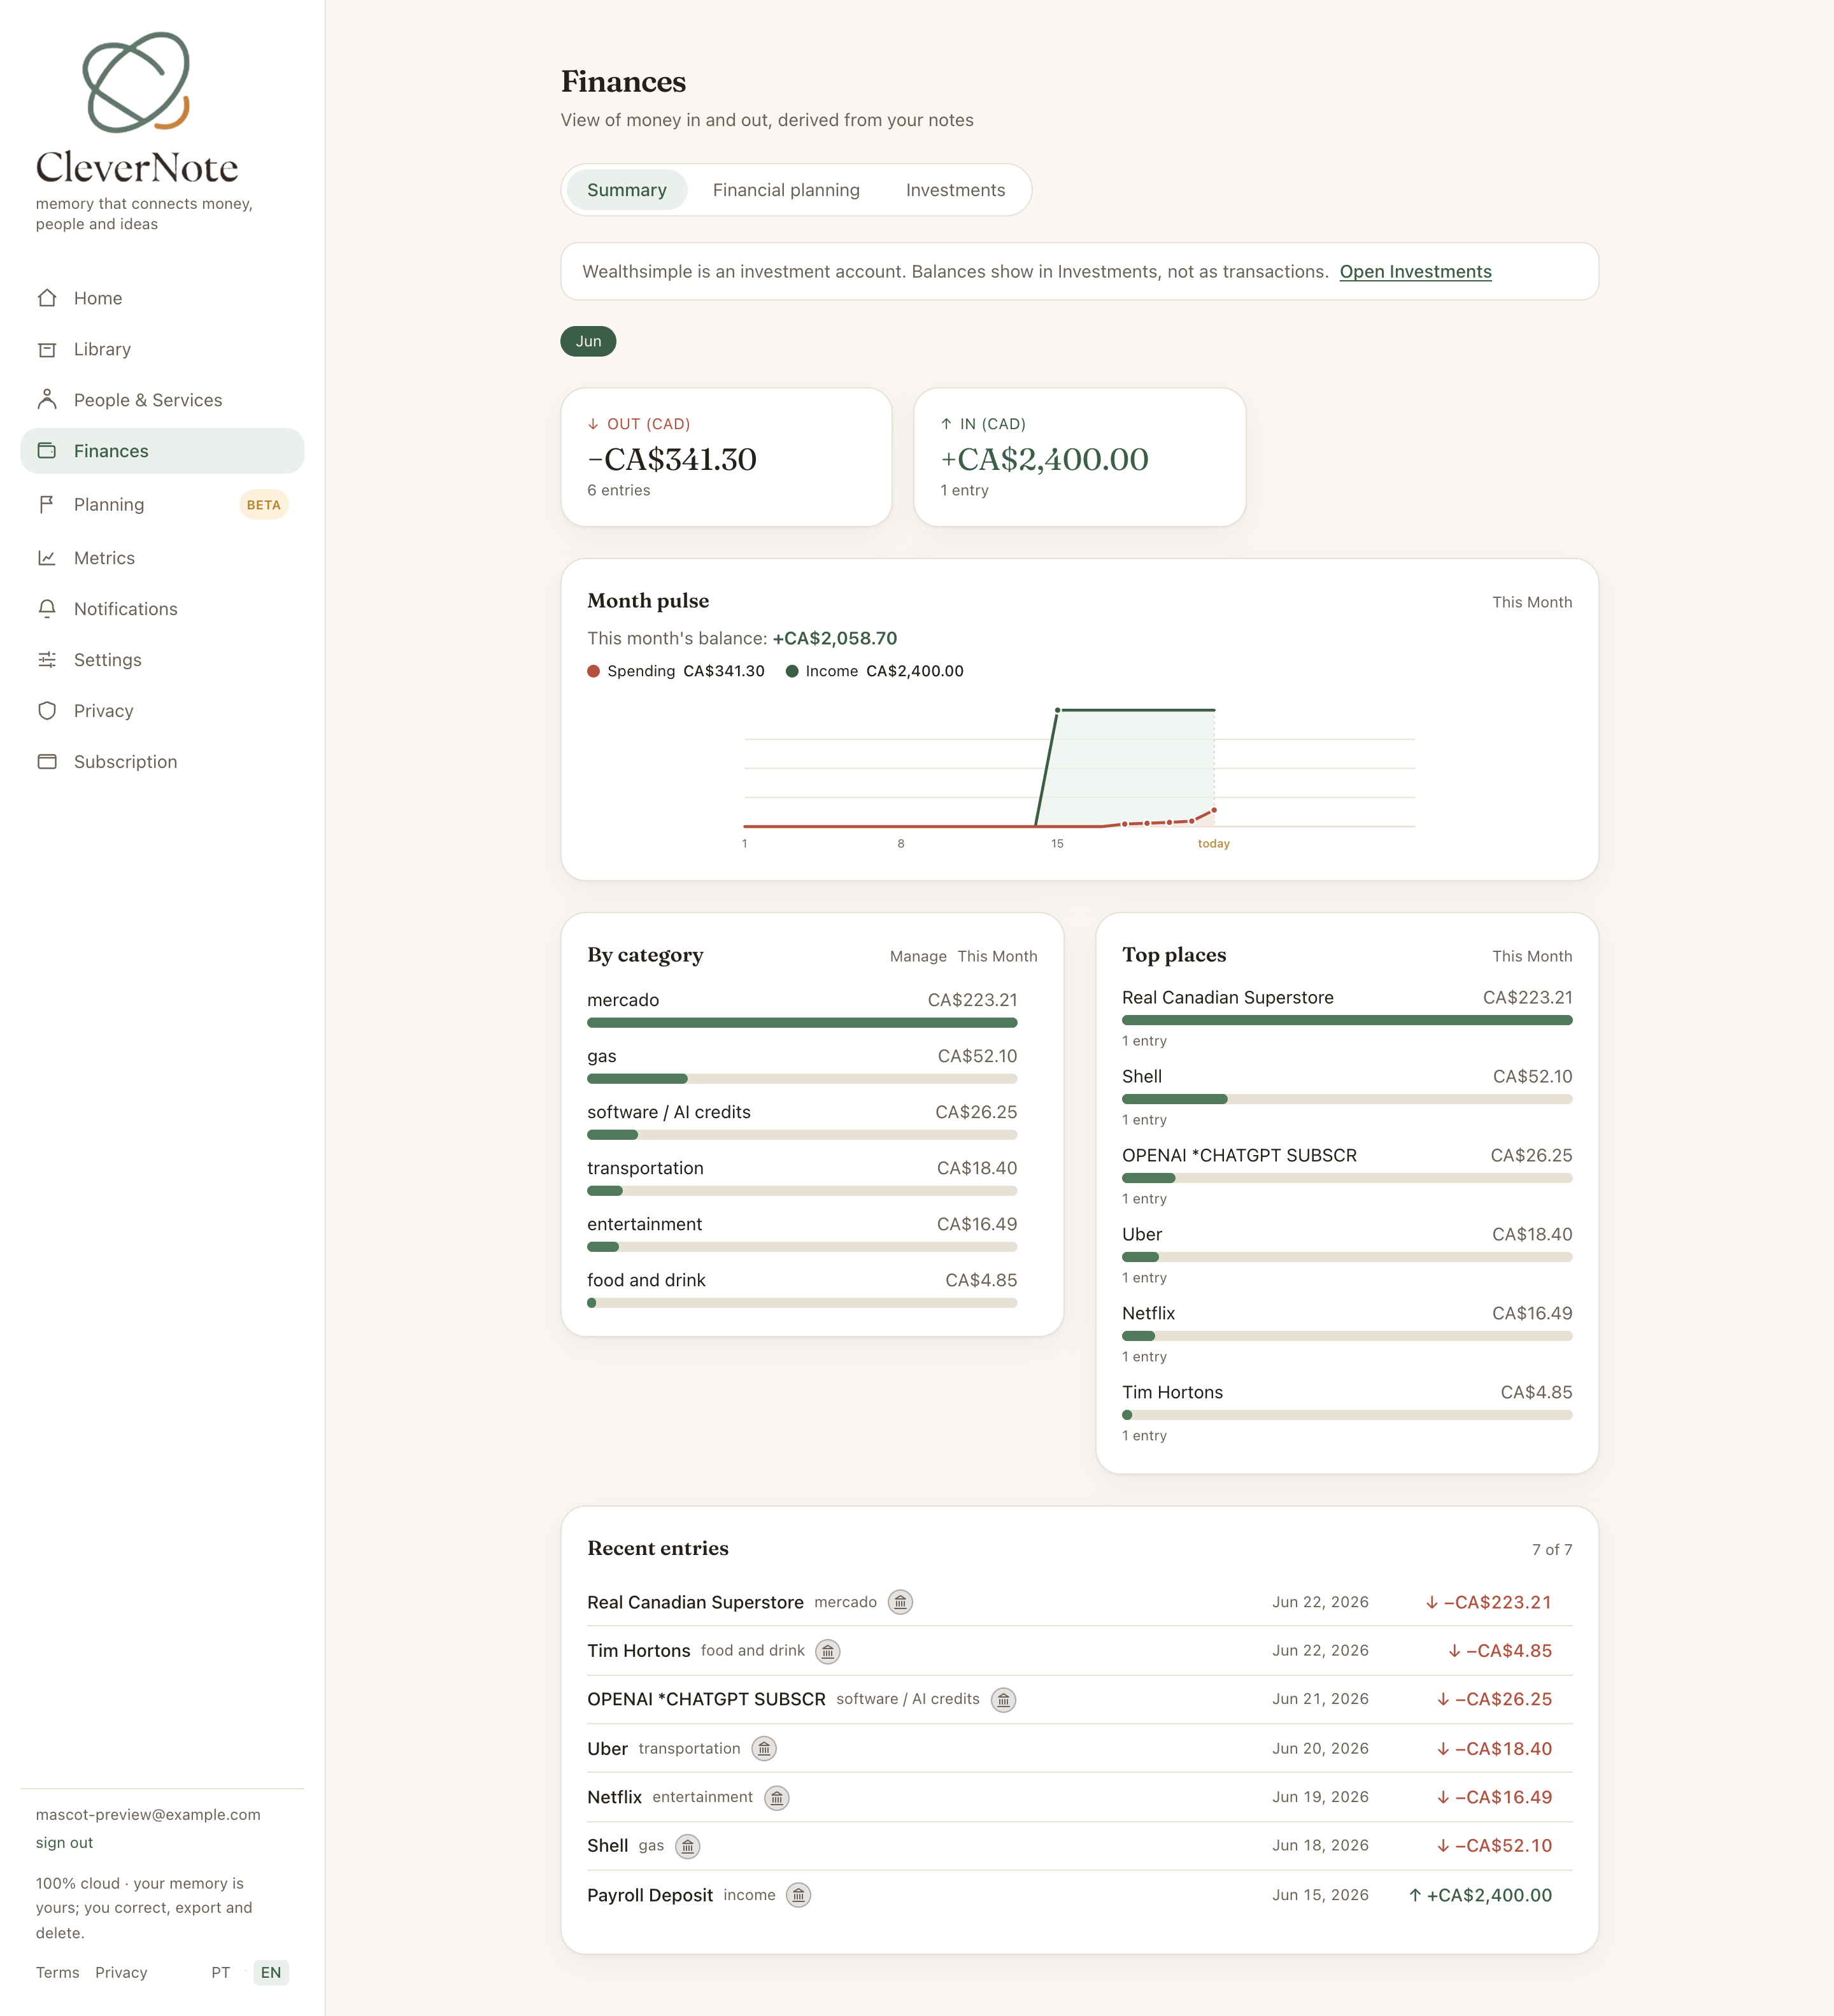Switch language to PT
Image resolution: width=1834 pixels, height=2016 pixels.
pyautogui.click(x=221, y=1973)
